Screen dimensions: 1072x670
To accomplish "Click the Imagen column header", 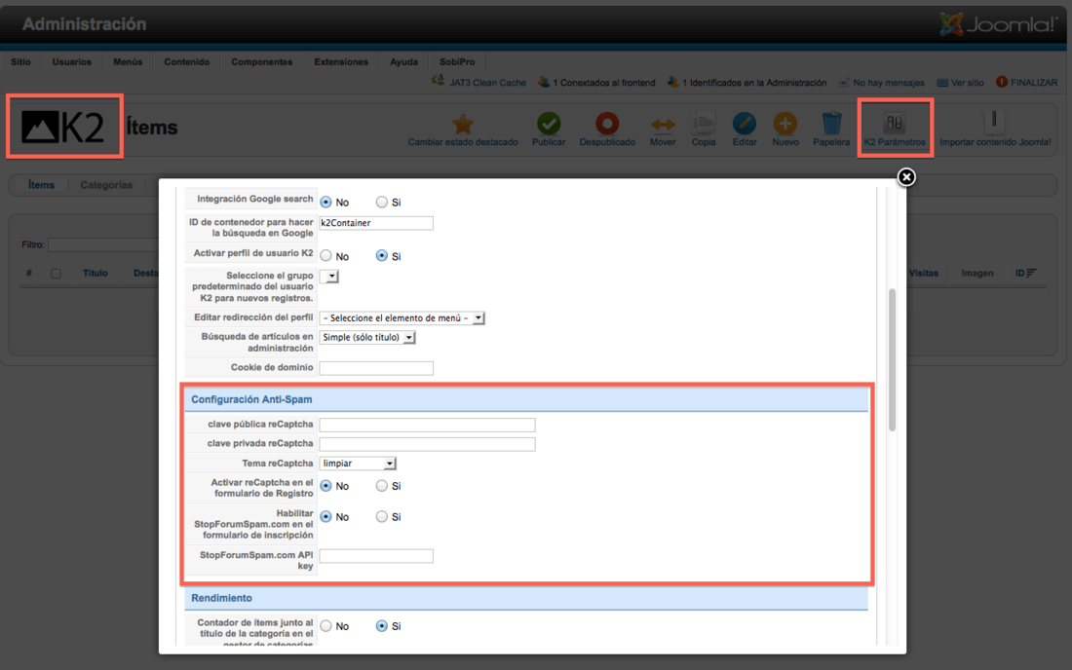I will click(x=976, y=273).
